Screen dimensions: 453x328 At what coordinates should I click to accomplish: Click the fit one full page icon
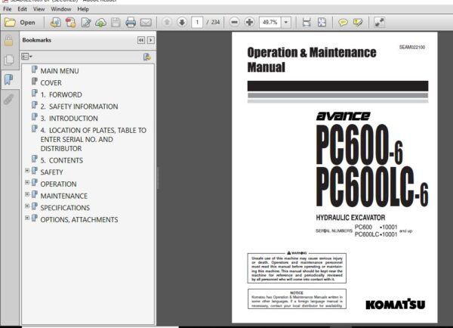click(322, 22)
